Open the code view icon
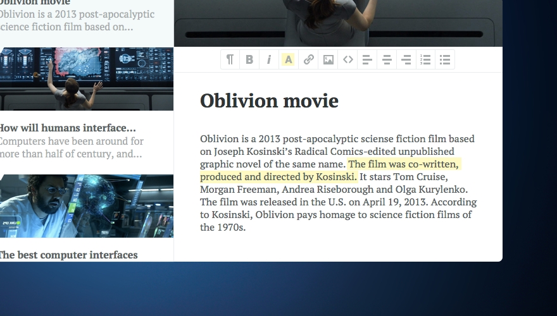This screenshot has height=316, width=557. (x=347, y=59)
